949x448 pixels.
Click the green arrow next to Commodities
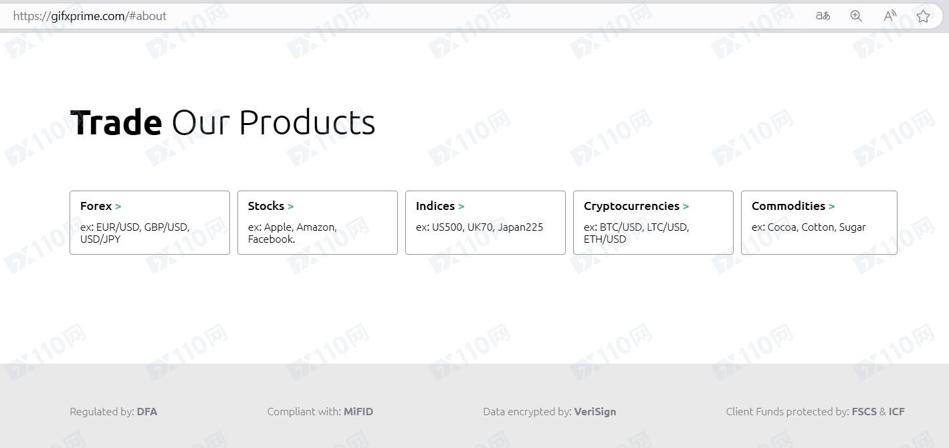click(x=832, y=207)
